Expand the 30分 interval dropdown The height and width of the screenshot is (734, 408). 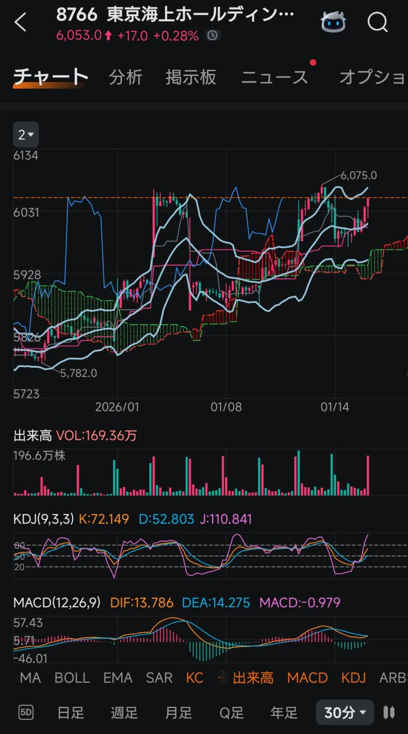(344, 713)
